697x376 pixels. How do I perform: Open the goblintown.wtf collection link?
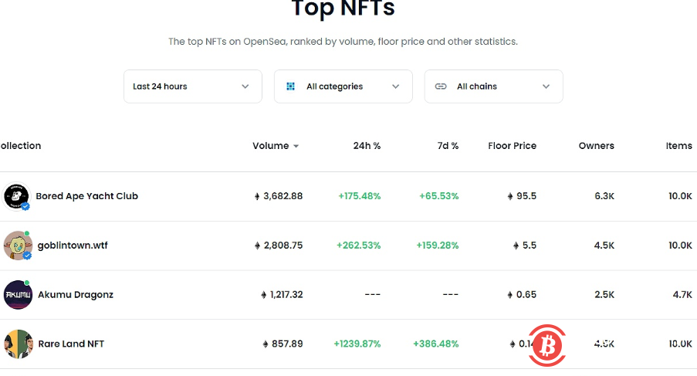[73, 246]
